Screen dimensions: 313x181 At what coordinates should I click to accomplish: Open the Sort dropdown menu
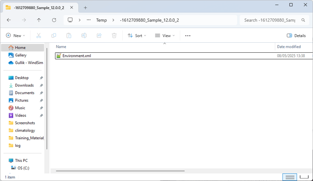coord(137,35)
